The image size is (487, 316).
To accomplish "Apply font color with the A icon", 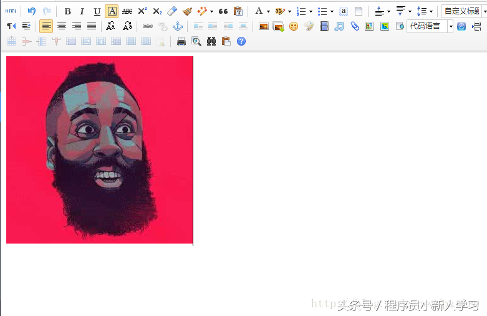I will point(259,11).
